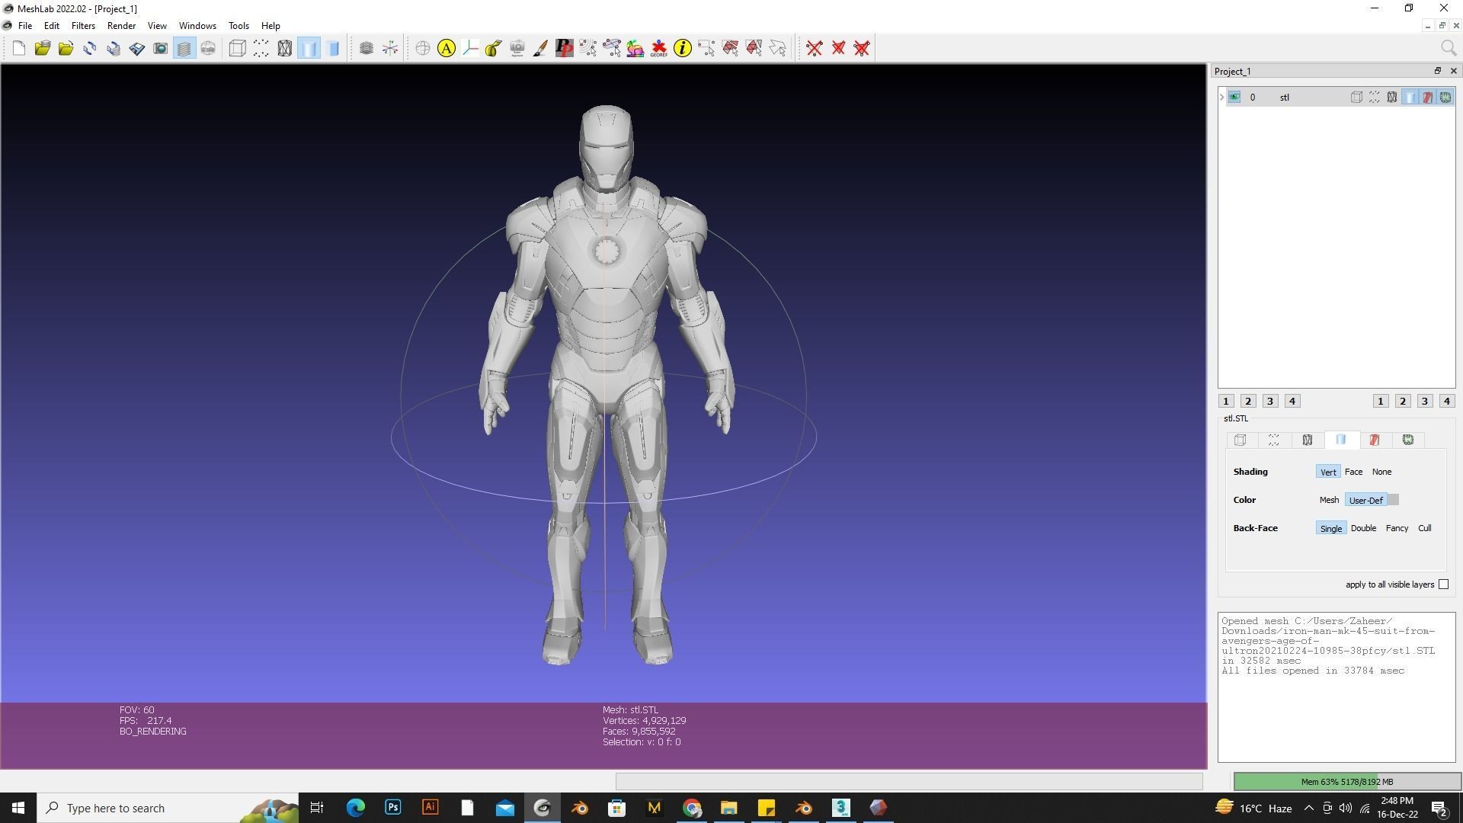Open the User-Def gray color swatch
The height and width of the screenshot is (823, 1463).
(x=1394, y=501)
